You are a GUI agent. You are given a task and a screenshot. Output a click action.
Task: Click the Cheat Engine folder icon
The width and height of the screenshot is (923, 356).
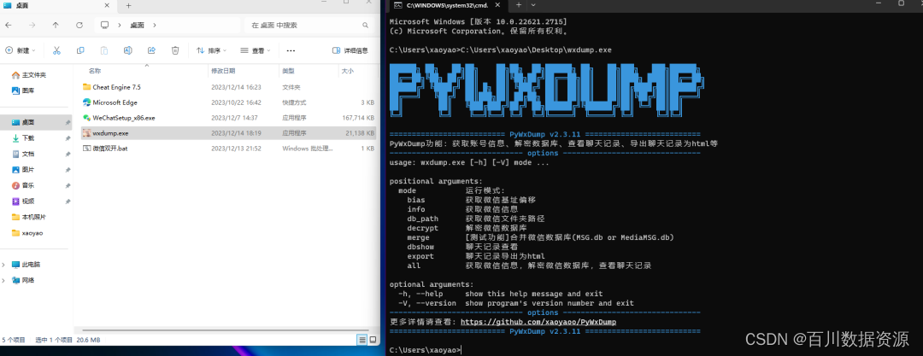(86, 87)
